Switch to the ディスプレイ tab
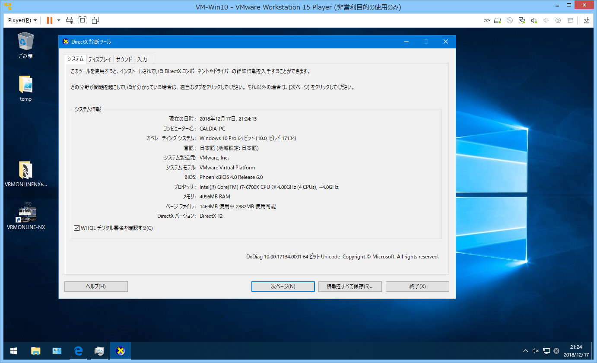This screenshot has width=597, height=363. coord(99,60)
